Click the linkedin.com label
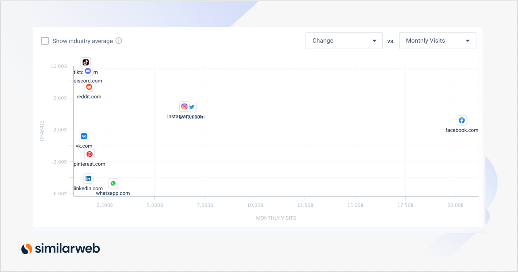Viewport: 518px width, 272px height. coord(88,188)
